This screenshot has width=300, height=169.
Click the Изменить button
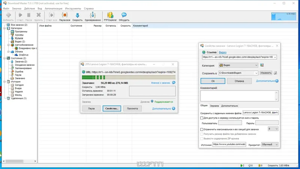point(266,73)
